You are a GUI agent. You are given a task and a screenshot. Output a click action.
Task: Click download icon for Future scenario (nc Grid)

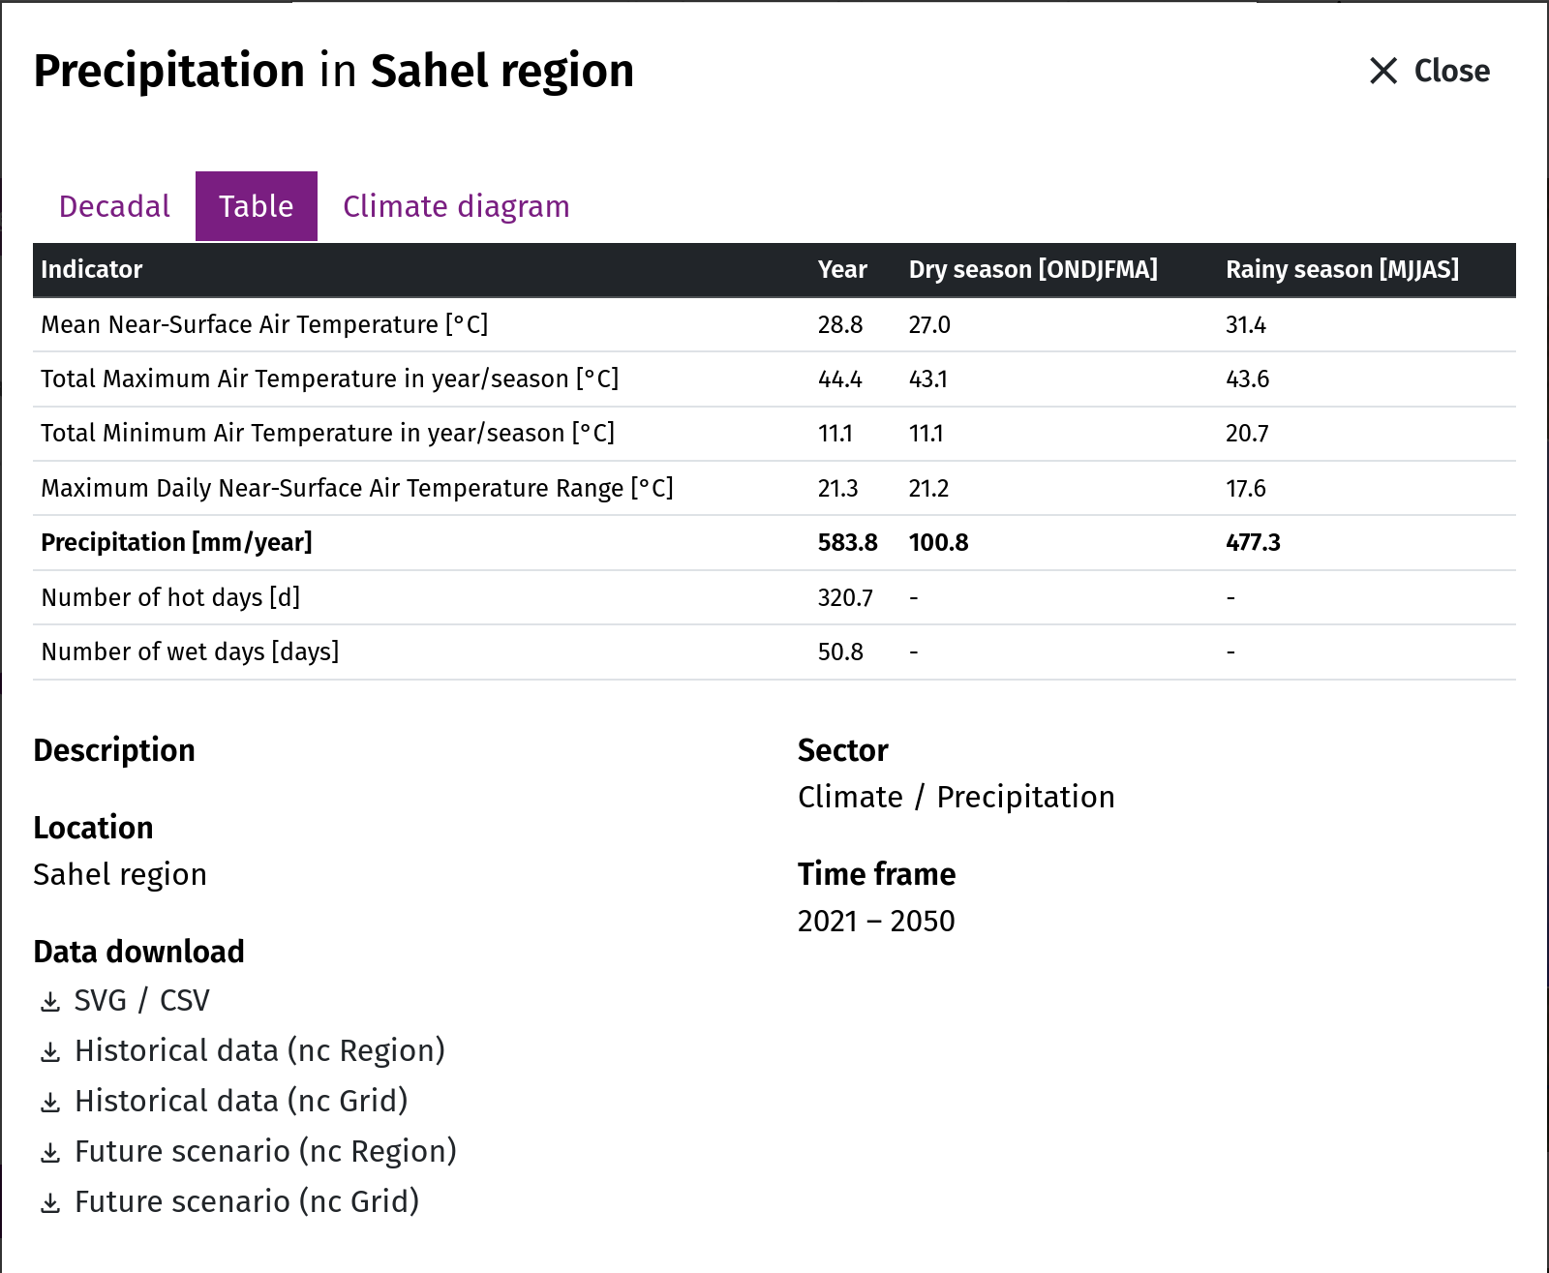pos(50,1203)
